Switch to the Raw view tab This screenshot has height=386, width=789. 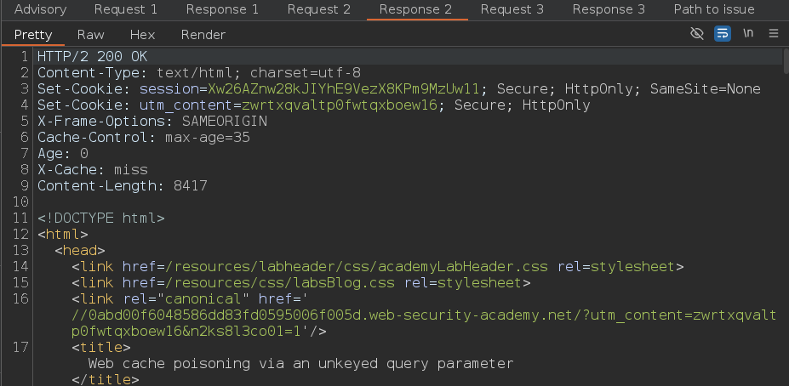pyautogui.click(x=90, y=35)
